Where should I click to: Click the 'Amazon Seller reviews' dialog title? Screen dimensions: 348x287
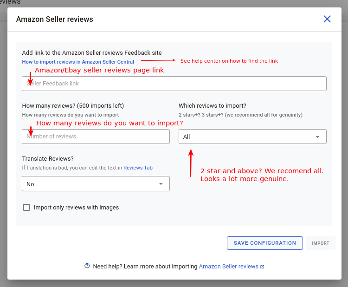pos(55,20)
